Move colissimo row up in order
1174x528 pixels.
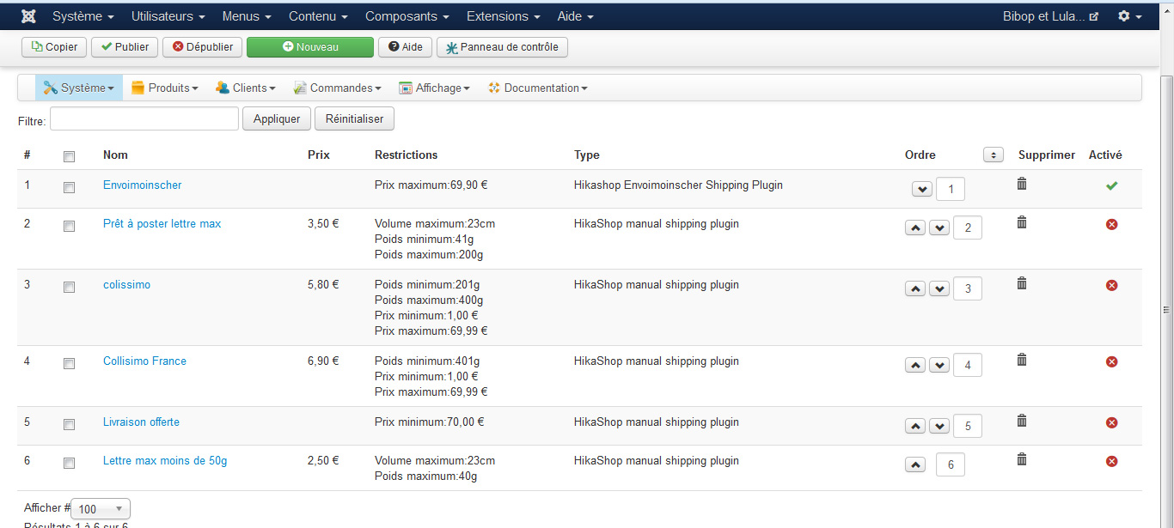pyautogui.click(x=915, y=289)
